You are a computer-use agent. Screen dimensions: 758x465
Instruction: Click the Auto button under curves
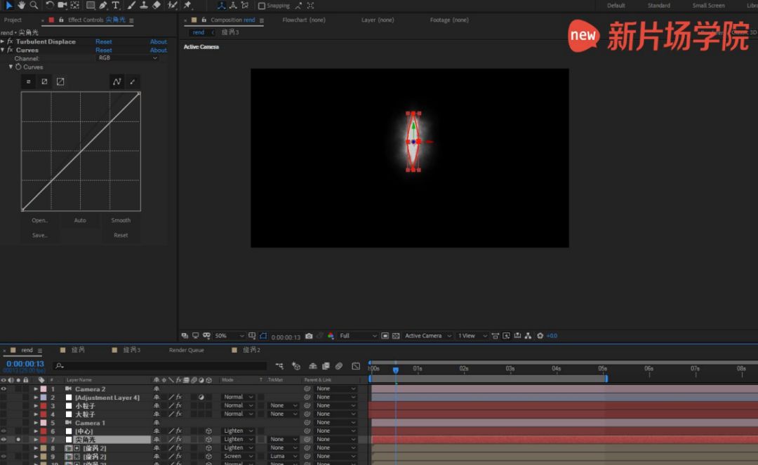80,220
